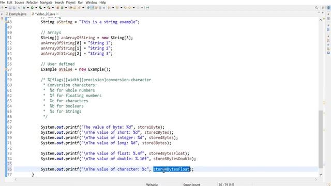331x186 pixels.
Task: Open the Debug configurations dropdown arrow
Action: pyautogui.click(x=28, y=8)
